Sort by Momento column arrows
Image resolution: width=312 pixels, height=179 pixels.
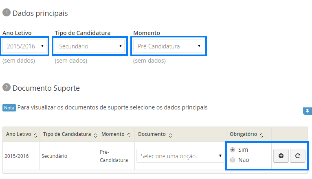129,135
